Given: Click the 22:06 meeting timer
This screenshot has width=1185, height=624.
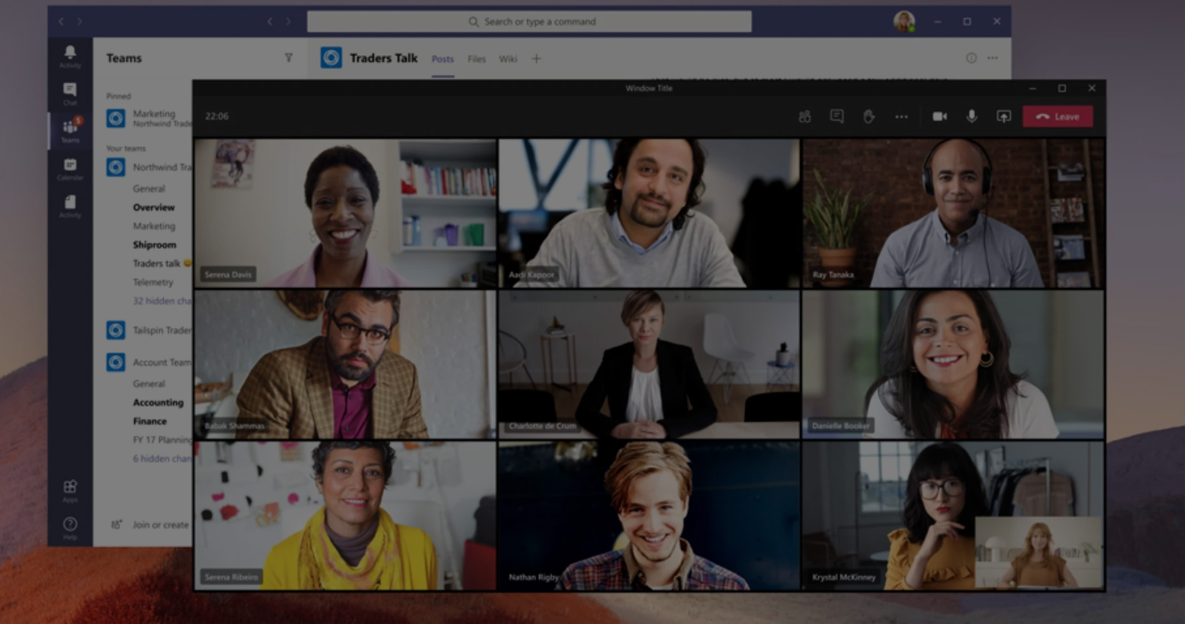Looking at the screenshot, I should click(x=216, y=116).
